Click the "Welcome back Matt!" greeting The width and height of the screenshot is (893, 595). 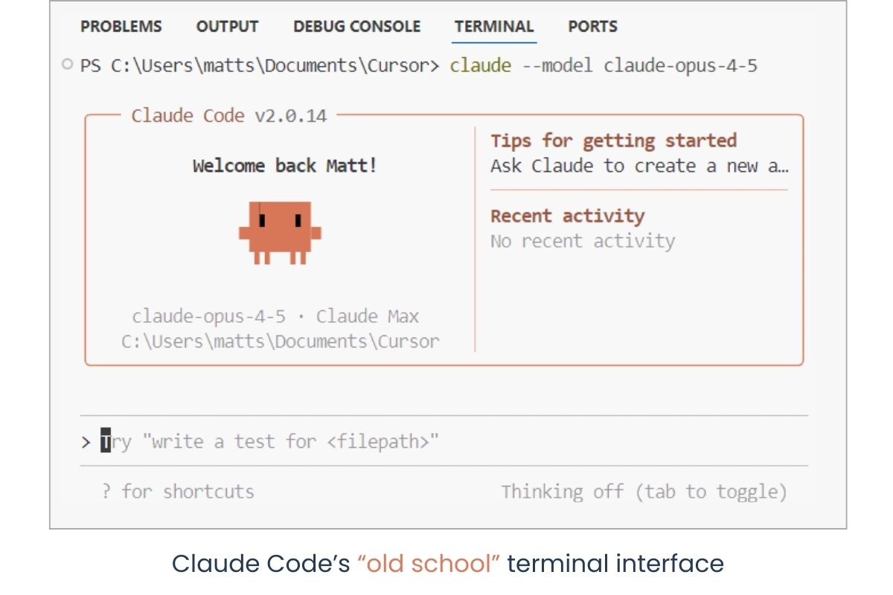pos(285,166)
